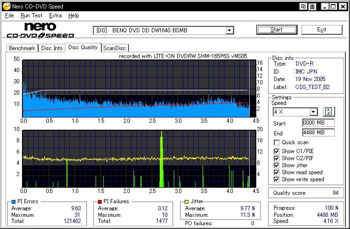Click the yellow Jitter legend square
This screenshot has height=229, width=350.
[x=186, y=201]
